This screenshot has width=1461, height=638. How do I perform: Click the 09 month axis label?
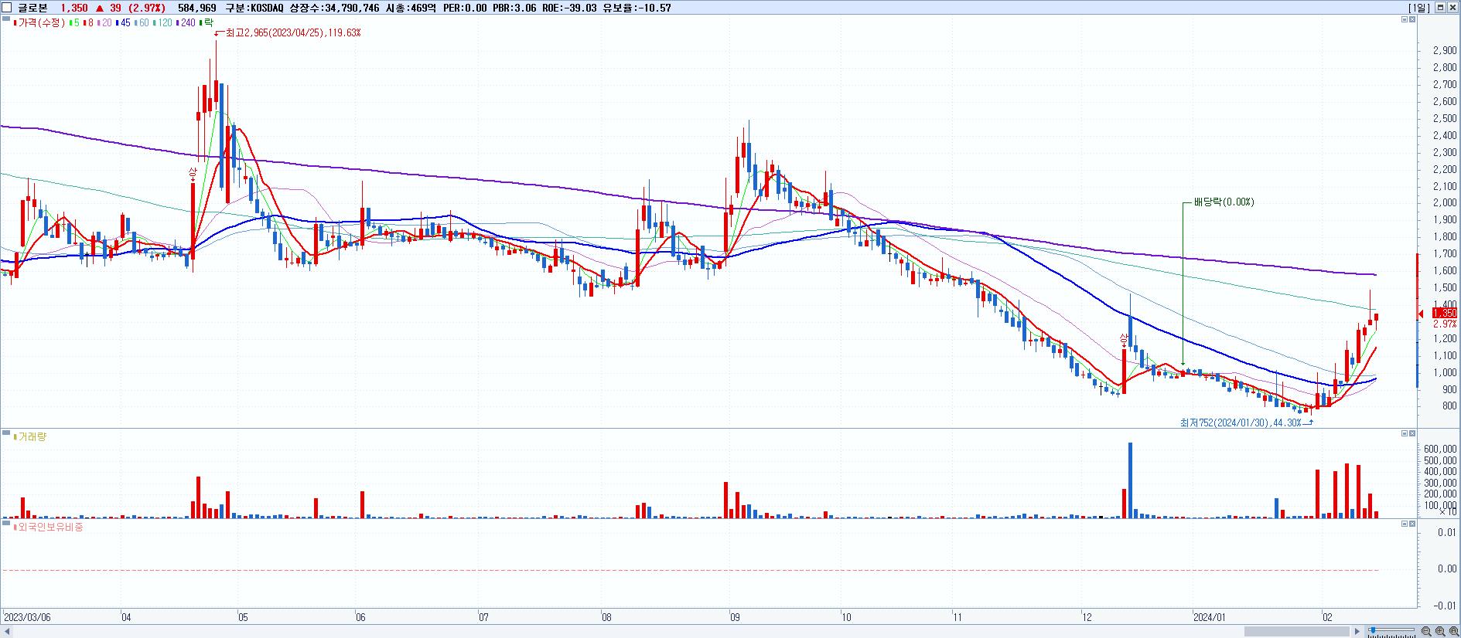click(x=735, y=617)
